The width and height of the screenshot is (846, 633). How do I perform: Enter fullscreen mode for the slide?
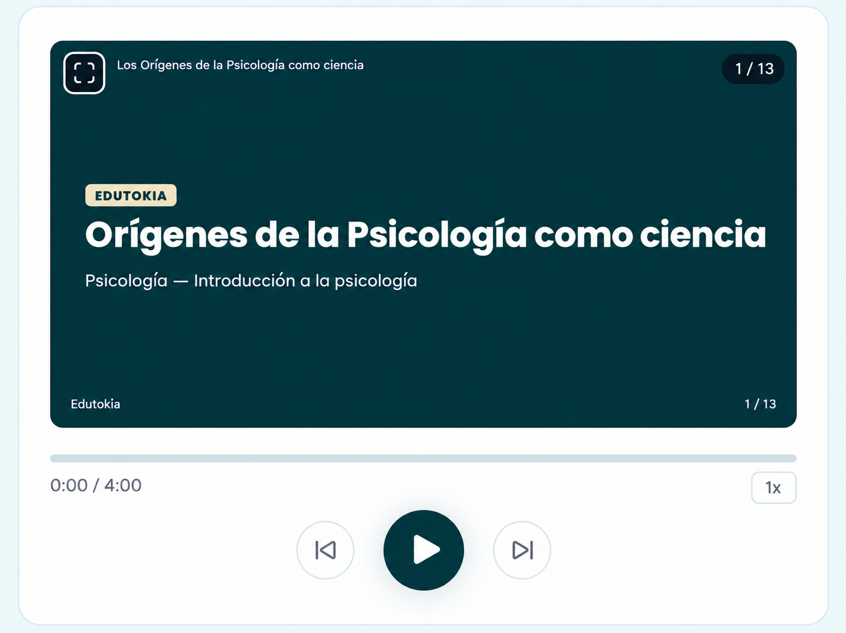click(x=84, y=73)
